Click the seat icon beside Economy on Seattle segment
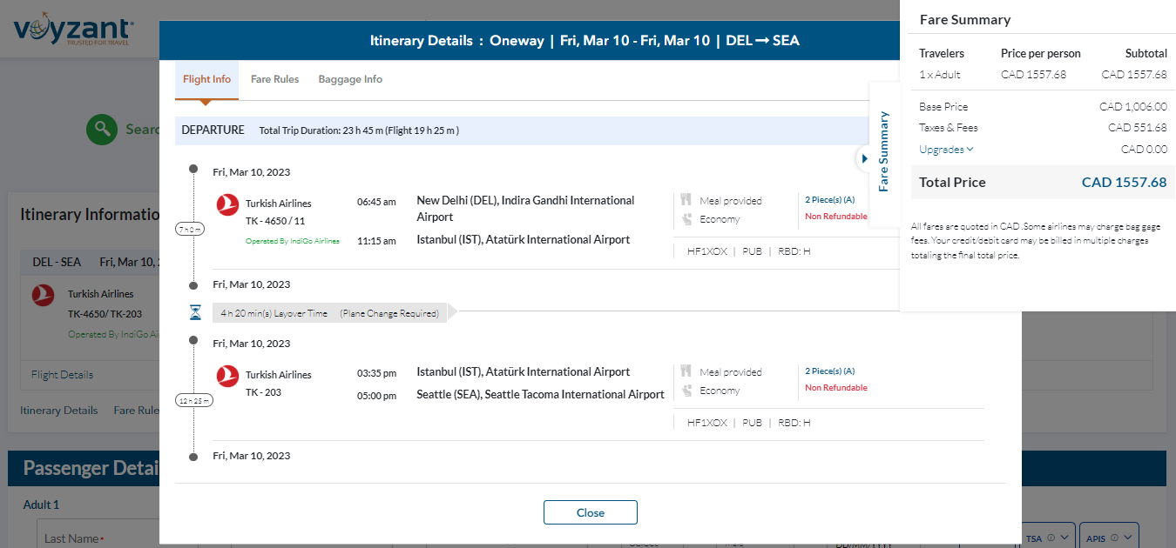The width and height of the screenshot is (1176, 548). pyautogui.click(x=686, y=391)
